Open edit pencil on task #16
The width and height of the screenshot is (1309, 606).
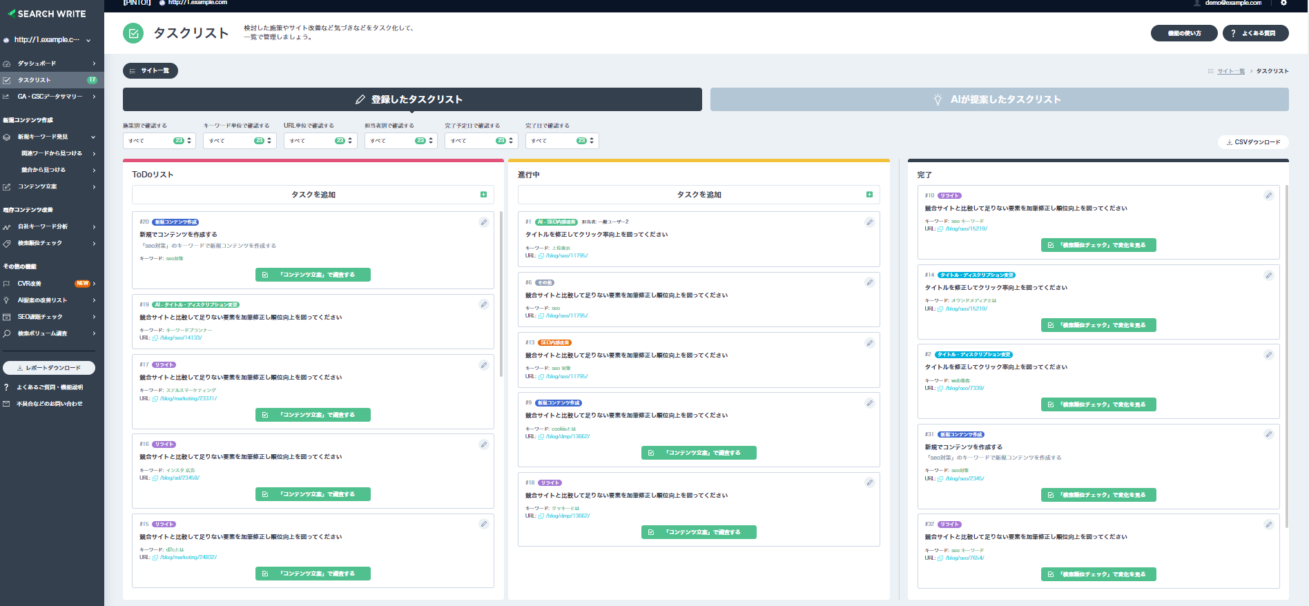(x=484, y=444)
